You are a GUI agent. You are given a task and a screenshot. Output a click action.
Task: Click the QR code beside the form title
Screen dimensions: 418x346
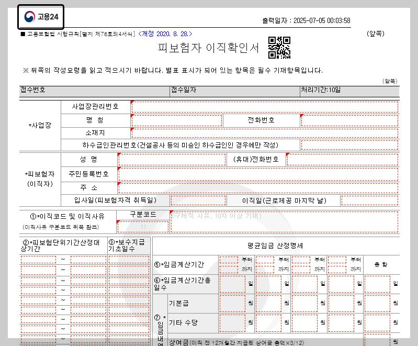point(279,48)
